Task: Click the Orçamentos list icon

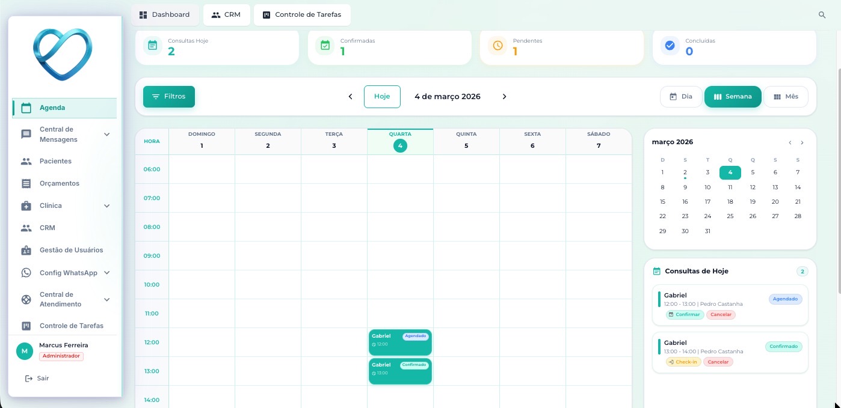Action: pos(26,184)
